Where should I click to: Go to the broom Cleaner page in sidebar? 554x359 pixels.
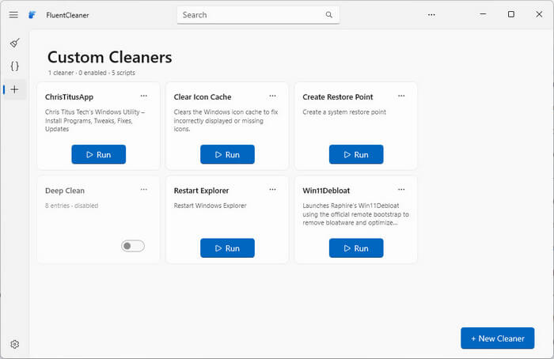tap(14, 43)
